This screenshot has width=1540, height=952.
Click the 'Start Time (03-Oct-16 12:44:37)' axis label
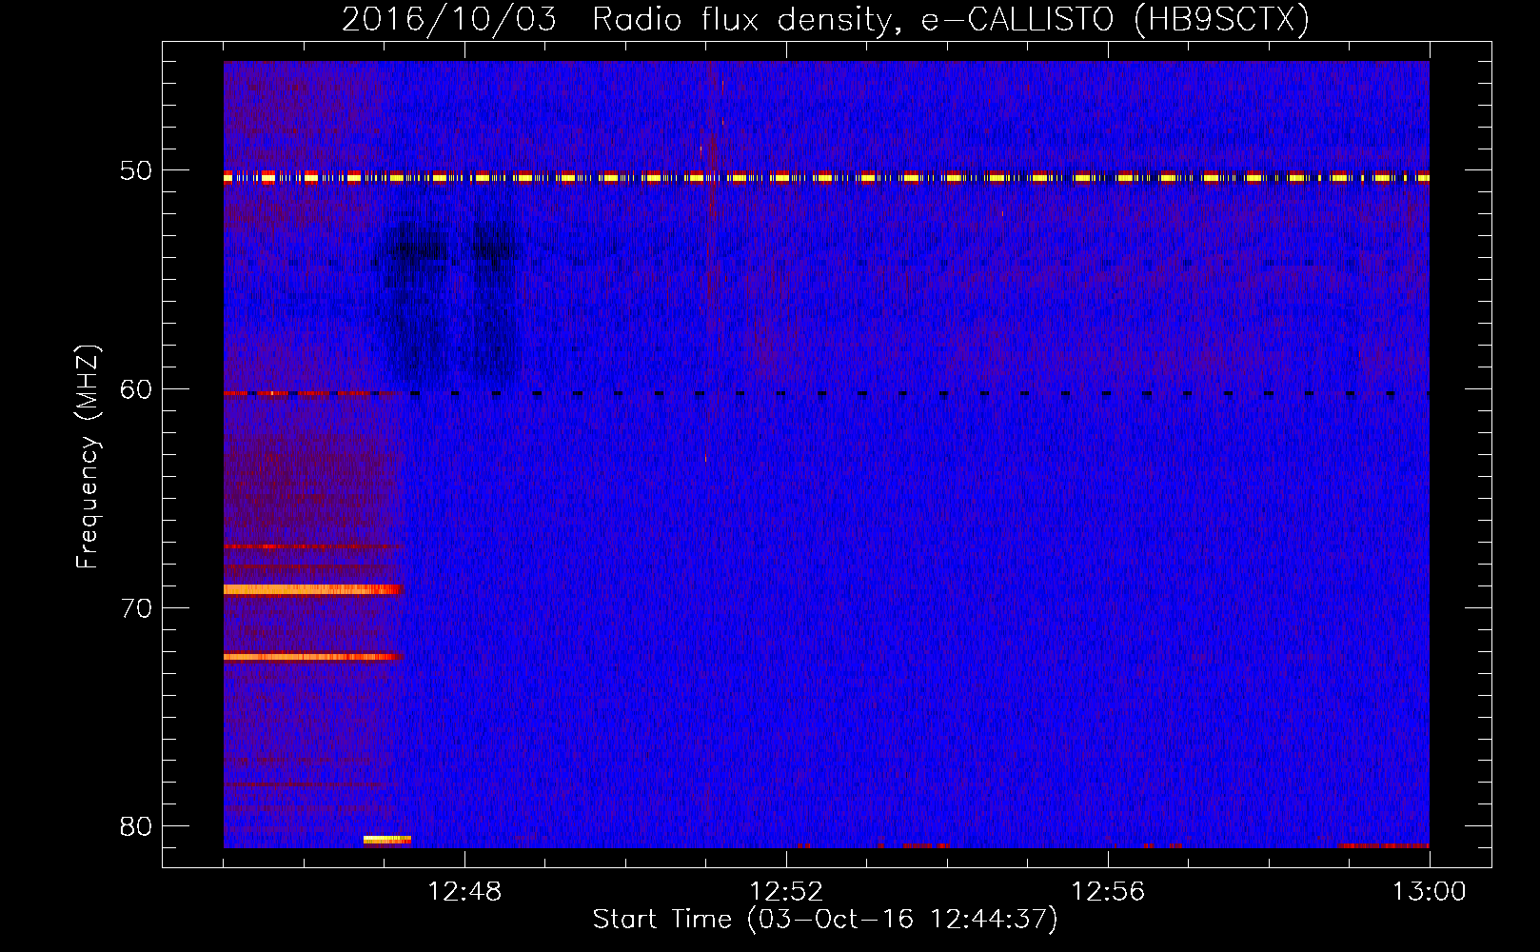pyautogui.click(x=825, y=920)
